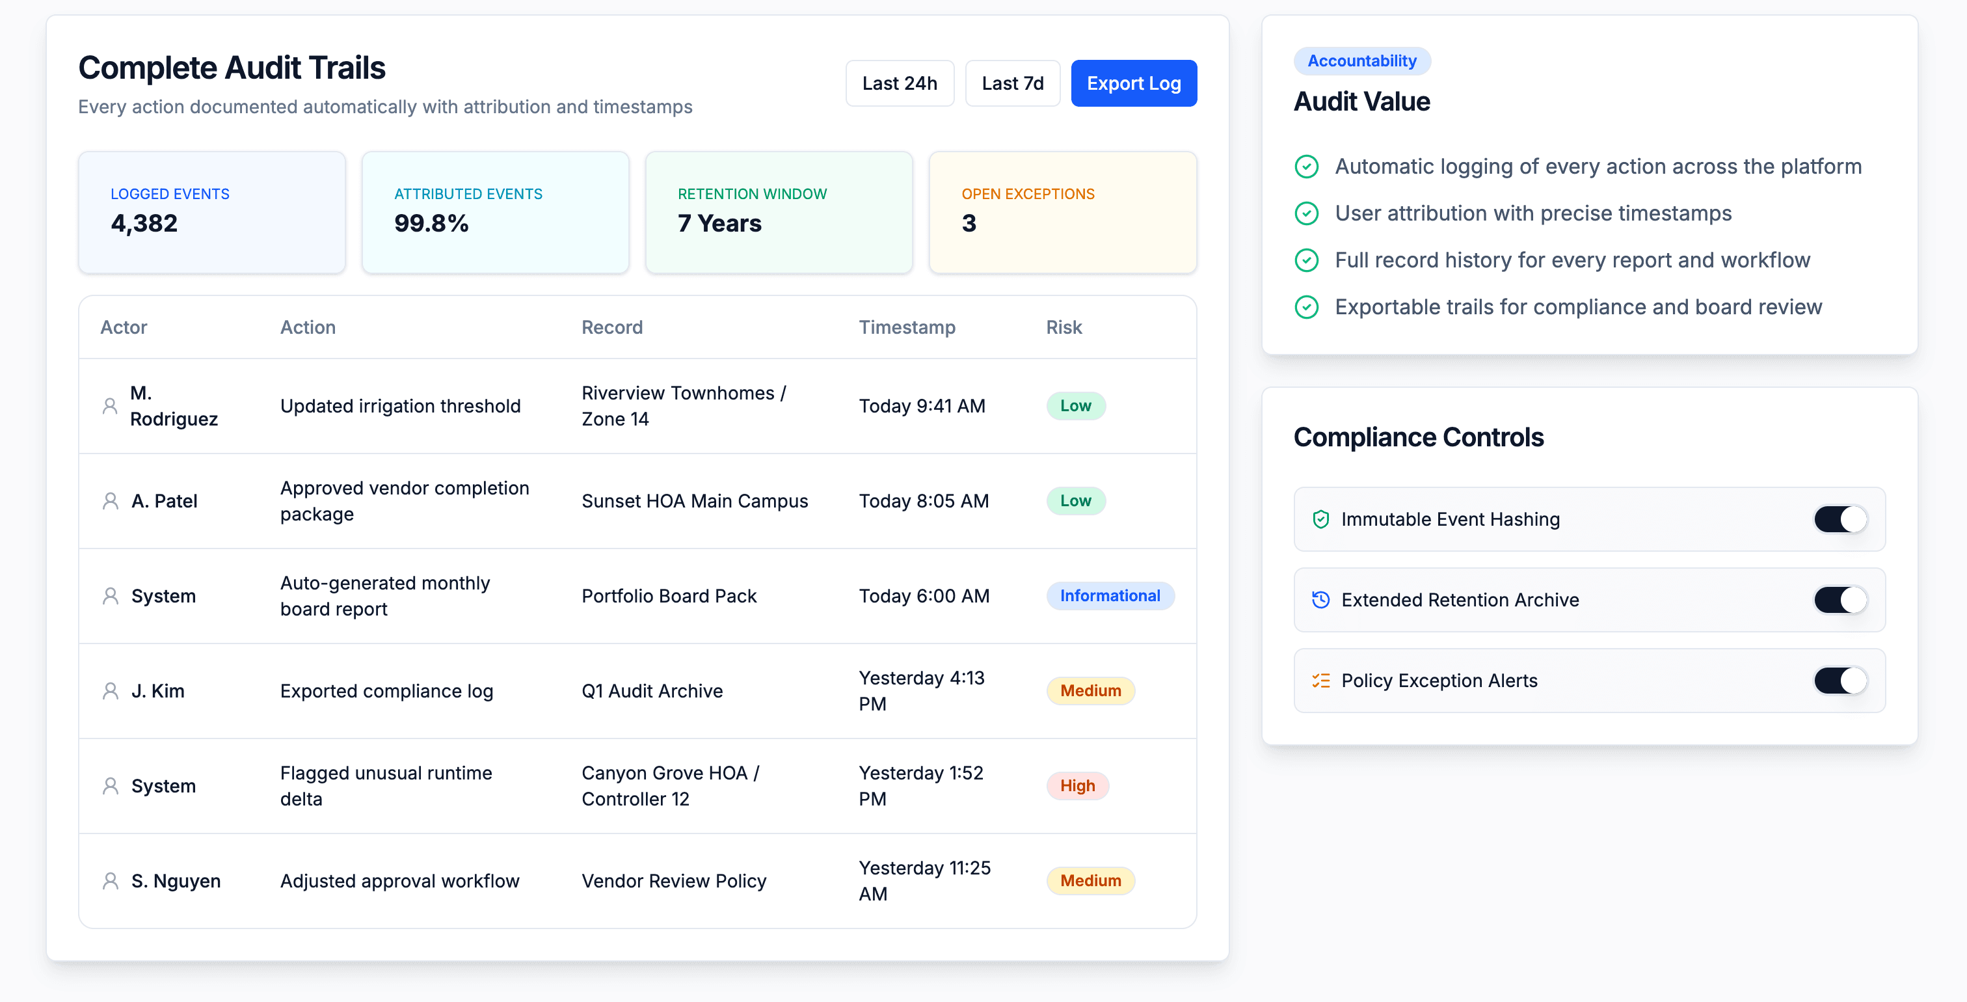The image size is (1967, 1002).
Task: Click the Accountability badge
Action: click(1362, 61)
